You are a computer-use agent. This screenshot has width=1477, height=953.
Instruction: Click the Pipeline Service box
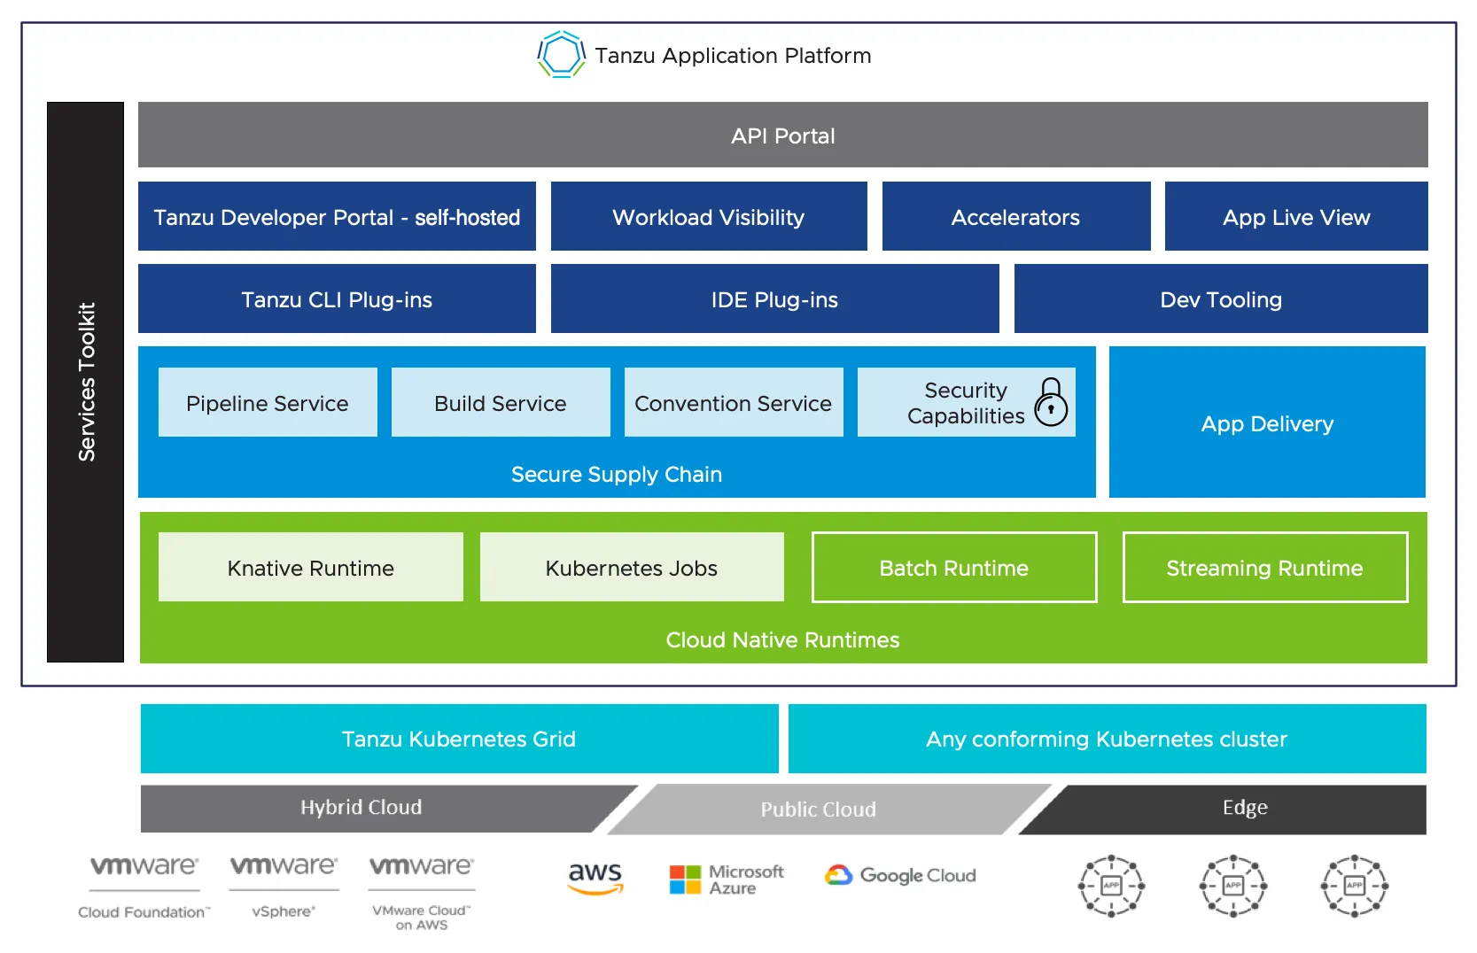click(x=268, y=402)
